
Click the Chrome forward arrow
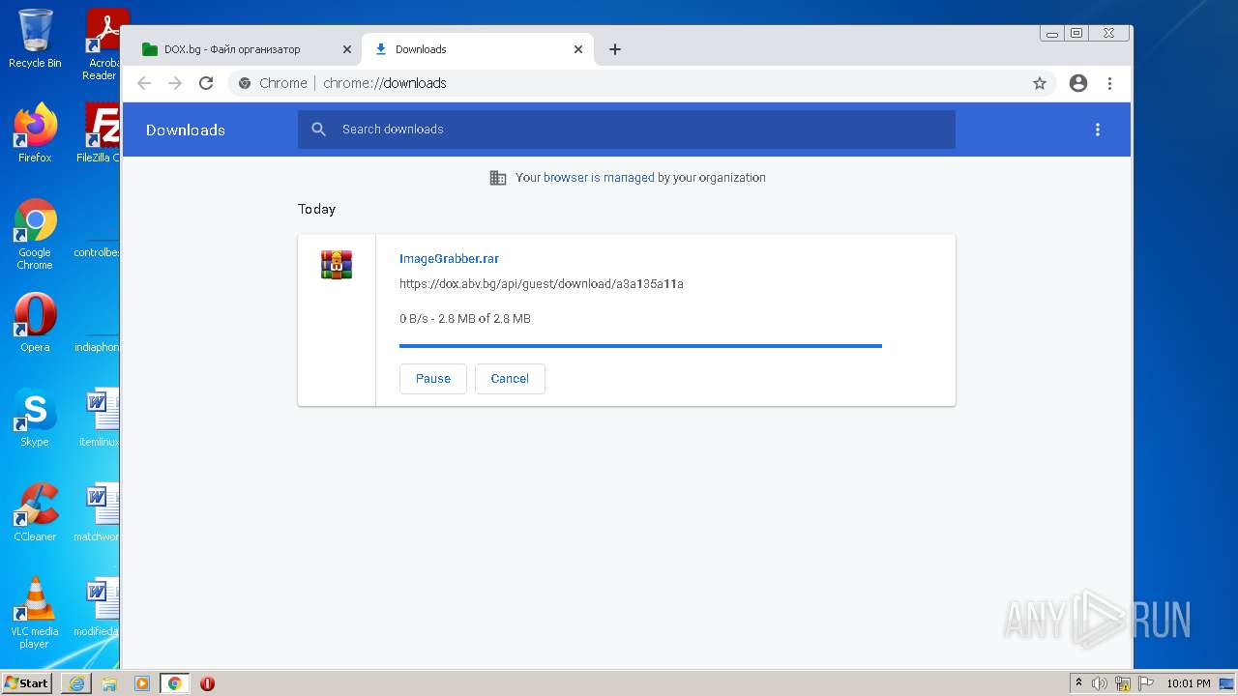175,83
